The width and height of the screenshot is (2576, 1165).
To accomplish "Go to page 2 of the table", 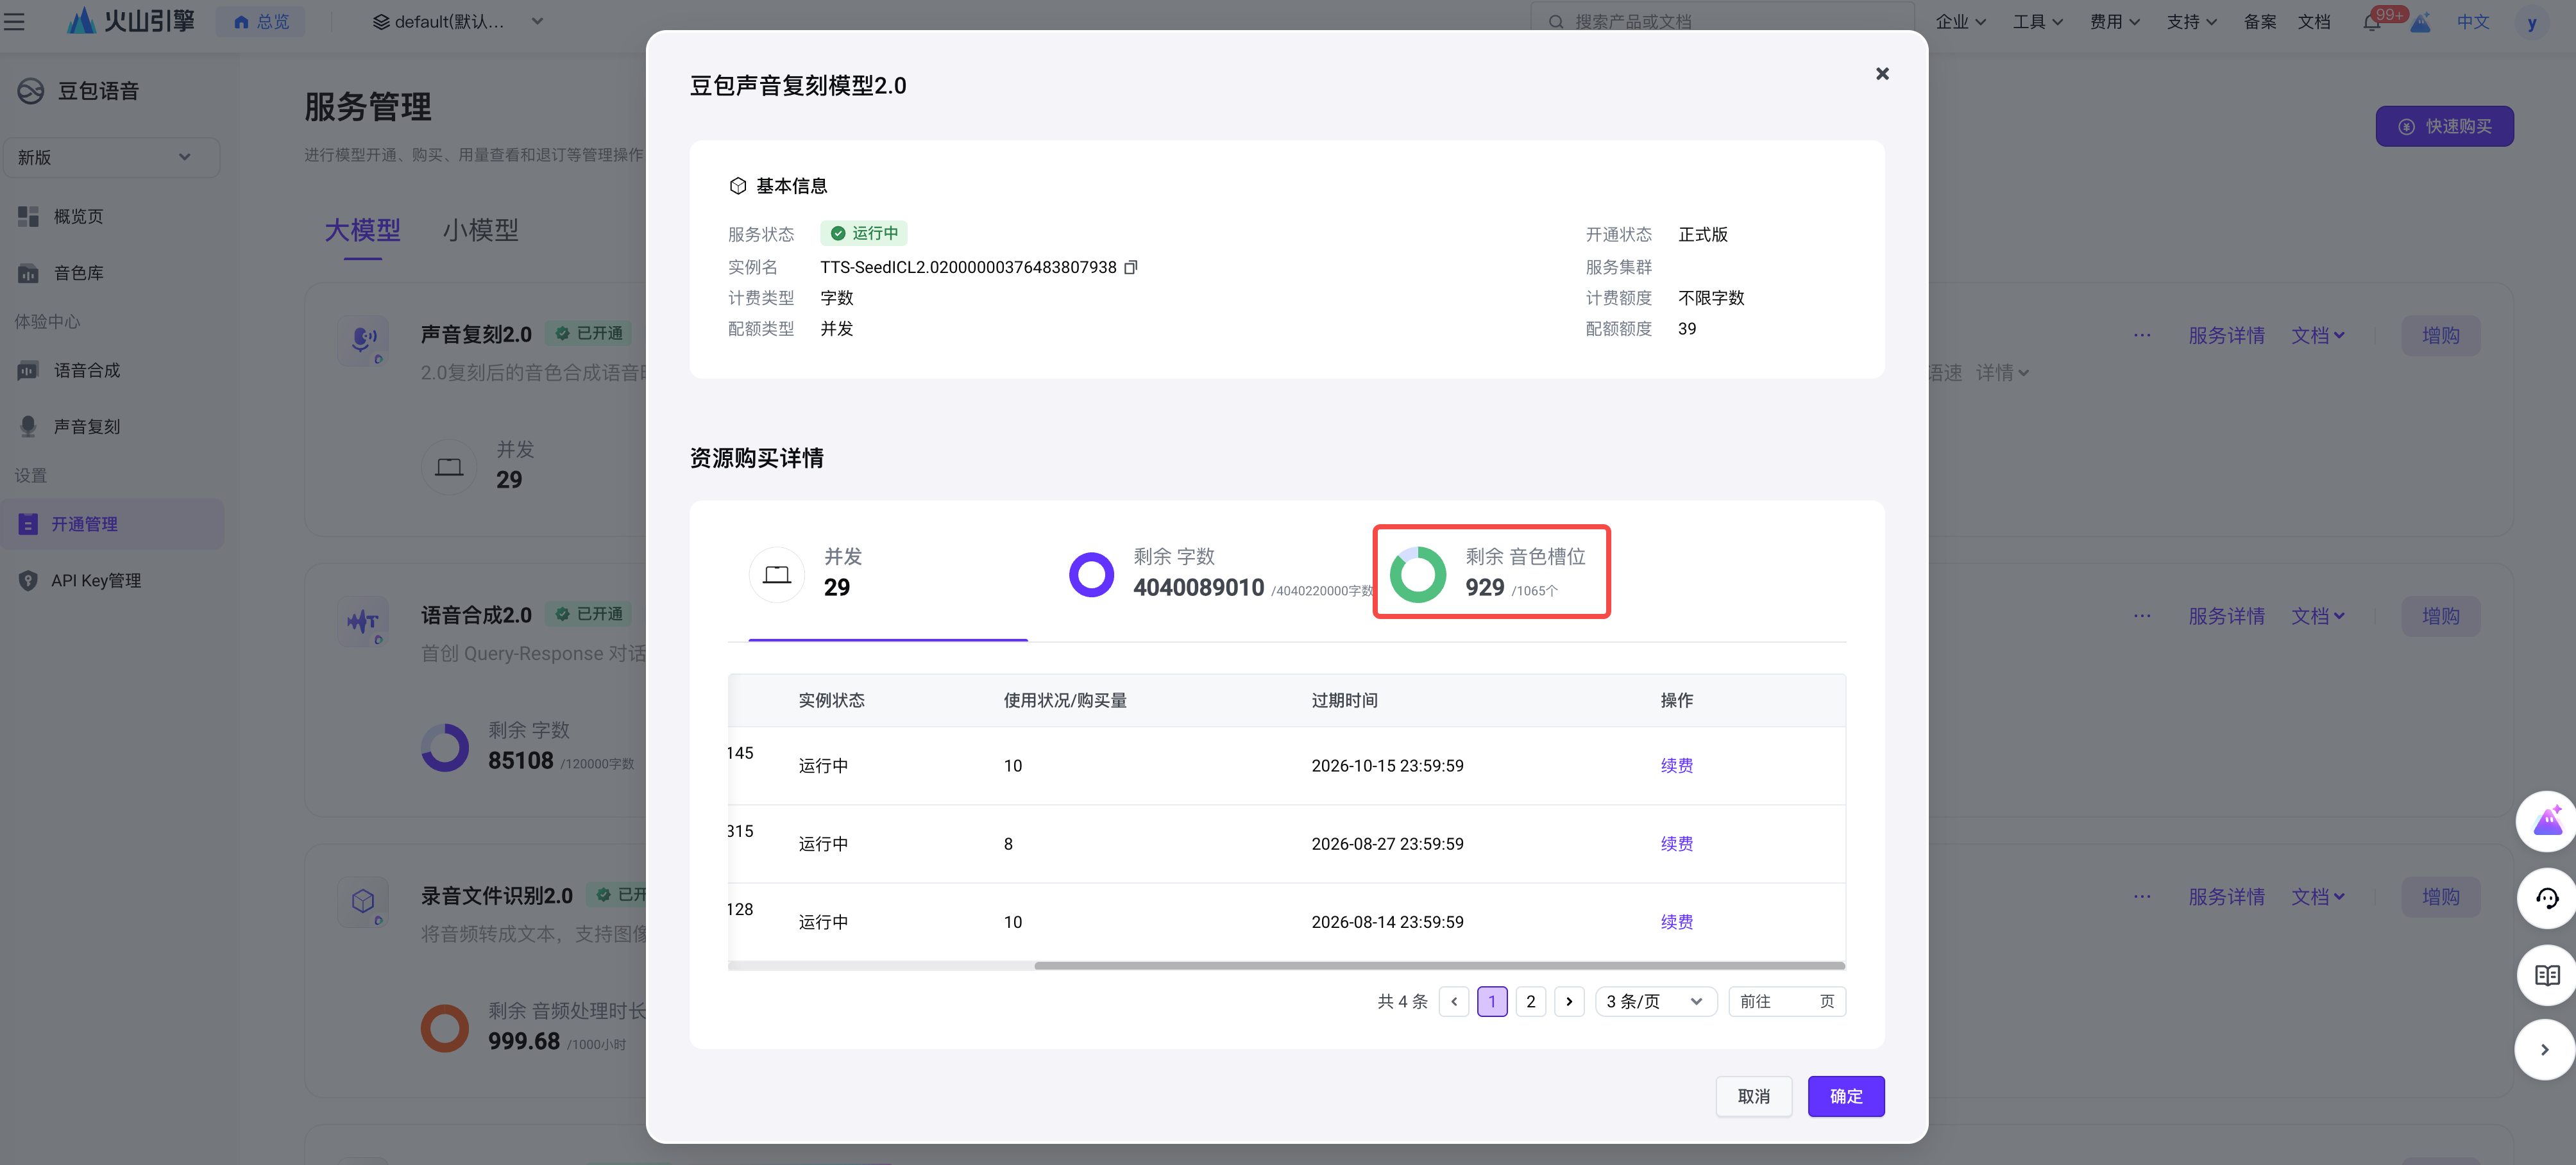I will coord(1530,1001).
